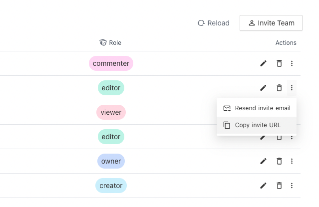Open more actions for commenter row
The width and height of the screenshot is (319, 207).
click(x=292, y=63)
